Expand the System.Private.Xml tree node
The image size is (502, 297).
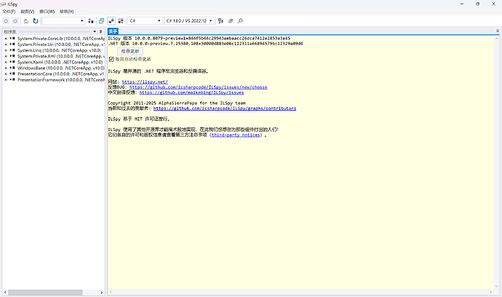(x=6, y=56)
